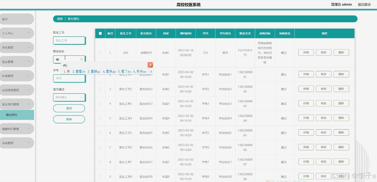Image resolution: width=377 pixels, height=182 pixels.
Task: Click 修改 for row 2
Action: [x=324, y=74]
